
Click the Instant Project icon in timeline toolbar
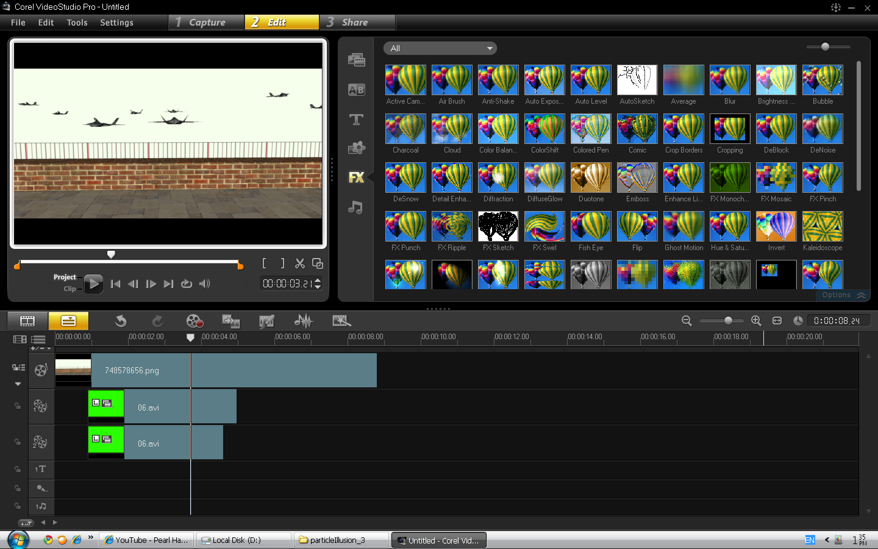[341, 321]
